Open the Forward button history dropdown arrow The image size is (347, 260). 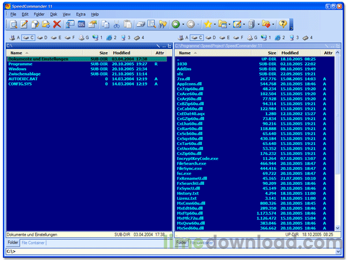point(198,24)
